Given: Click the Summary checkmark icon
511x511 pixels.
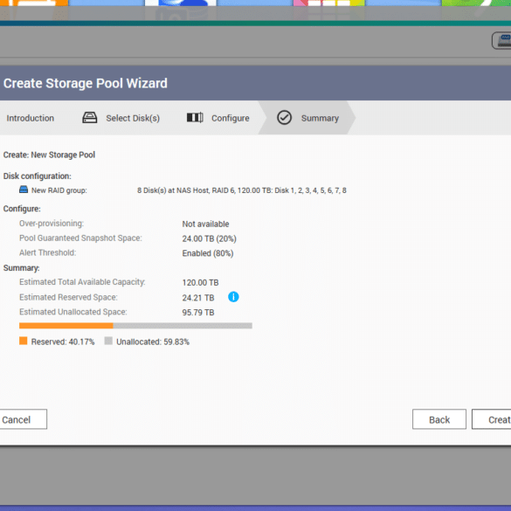Looking at the screenshot, I should click(x=284, y=118).
